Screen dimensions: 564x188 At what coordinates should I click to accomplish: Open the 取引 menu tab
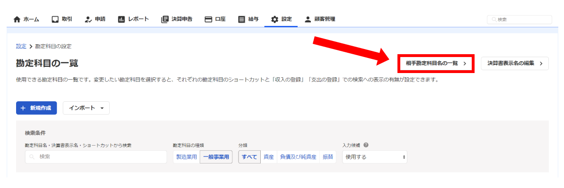[x=62, y=19]
